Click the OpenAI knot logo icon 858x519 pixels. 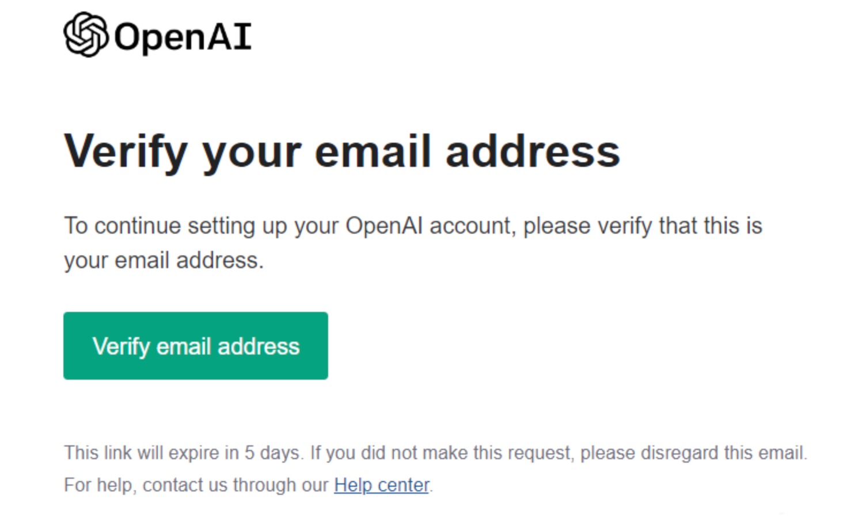coord(86,35)
